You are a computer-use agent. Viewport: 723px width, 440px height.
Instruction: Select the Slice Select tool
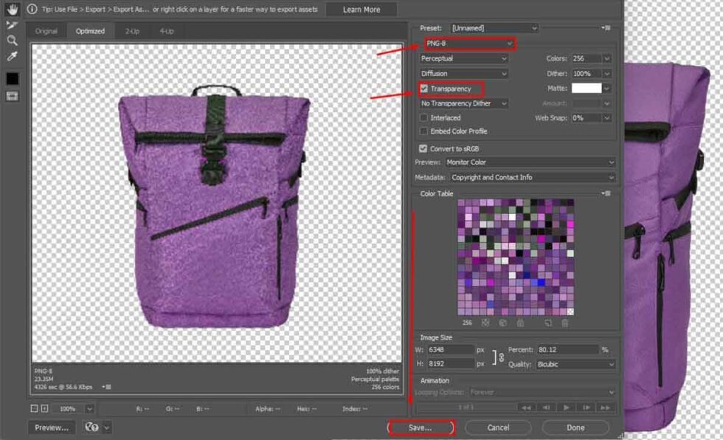[12, 25]
